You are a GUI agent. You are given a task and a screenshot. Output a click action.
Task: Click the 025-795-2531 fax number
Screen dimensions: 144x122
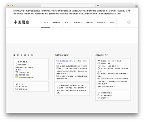[24, 75]
